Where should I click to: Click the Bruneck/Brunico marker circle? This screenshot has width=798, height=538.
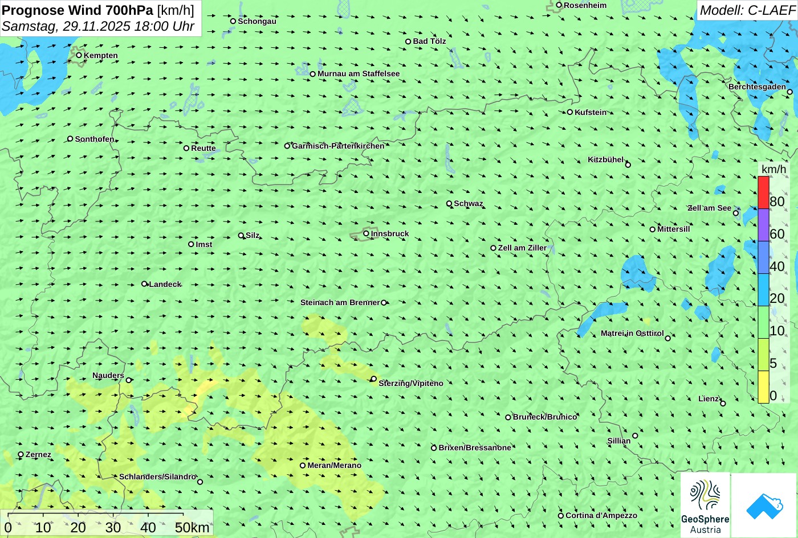point(508,417)
